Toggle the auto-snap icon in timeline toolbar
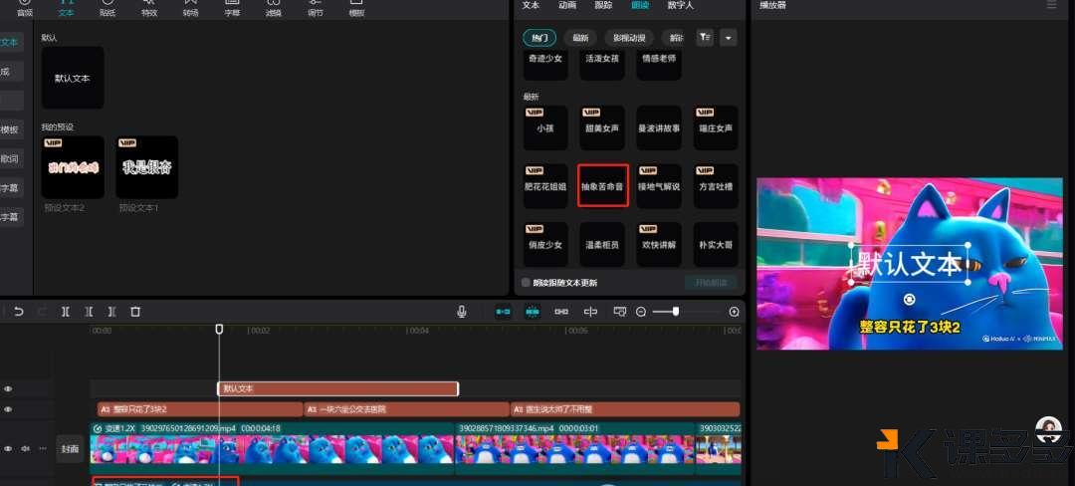 coord(533,312)
